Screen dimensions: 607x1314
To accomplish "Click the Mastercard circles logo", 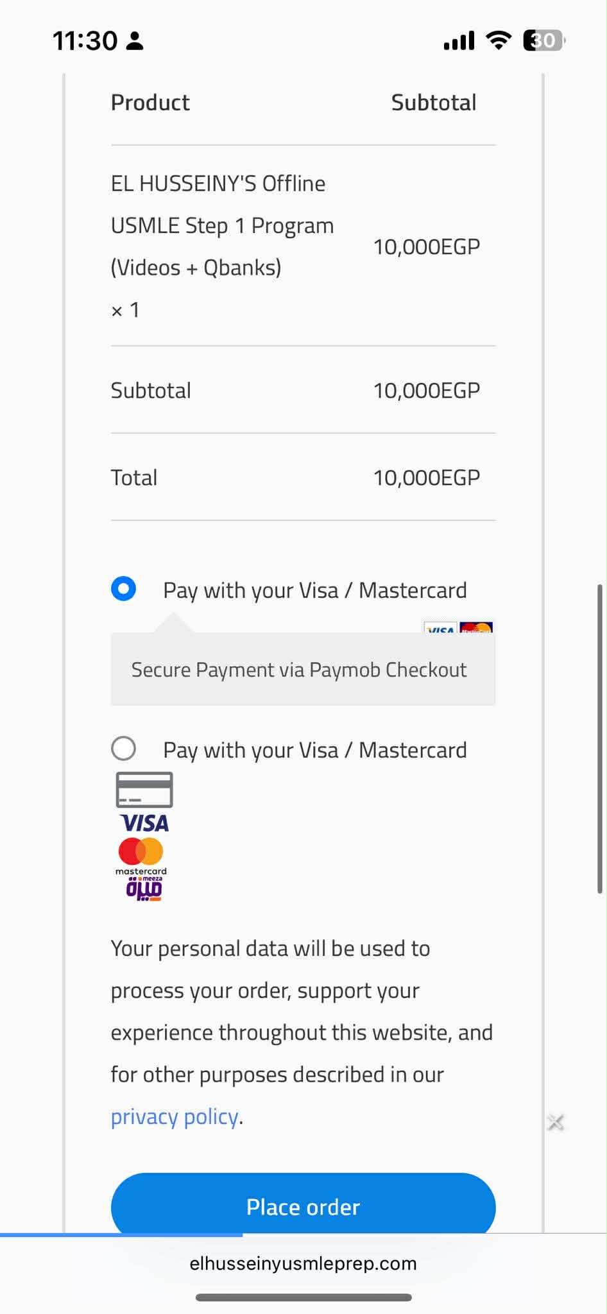I will pos(141,852).
